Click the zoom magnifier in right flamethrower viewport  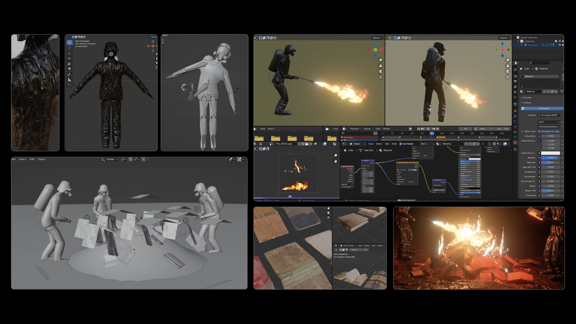(508, 60)
